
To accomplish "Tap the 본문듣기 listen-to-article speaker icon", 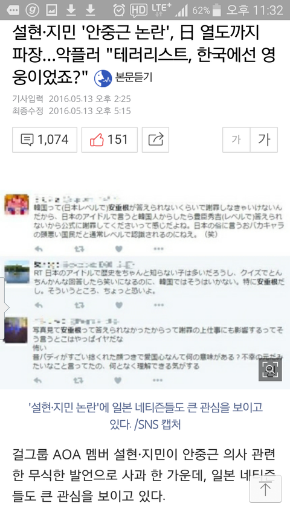I will pos(103,78).
